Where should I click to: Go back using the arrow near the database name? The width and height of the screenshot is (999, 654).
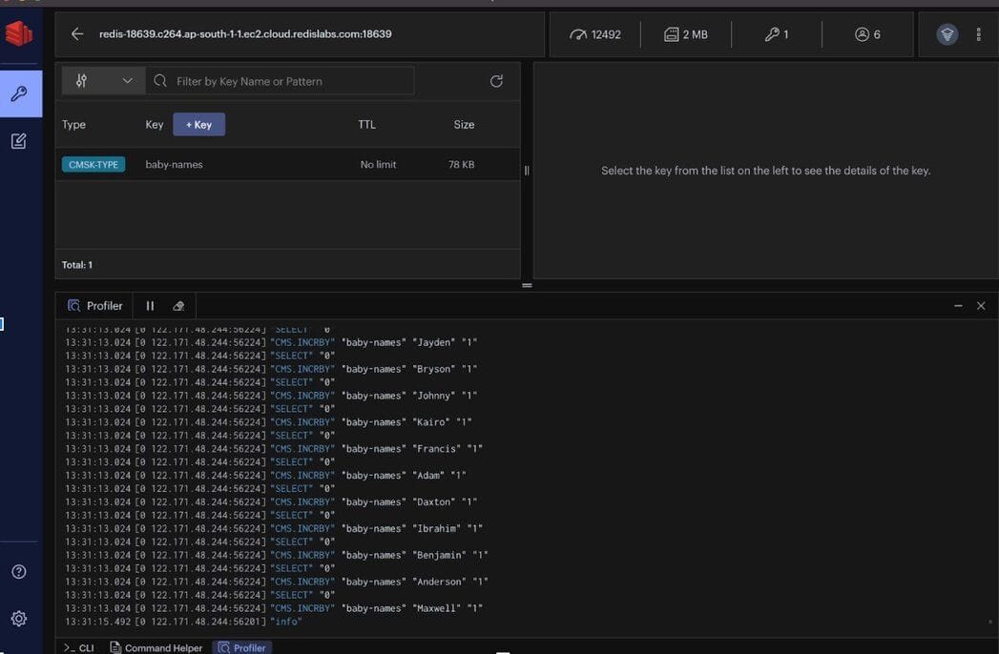77,33
